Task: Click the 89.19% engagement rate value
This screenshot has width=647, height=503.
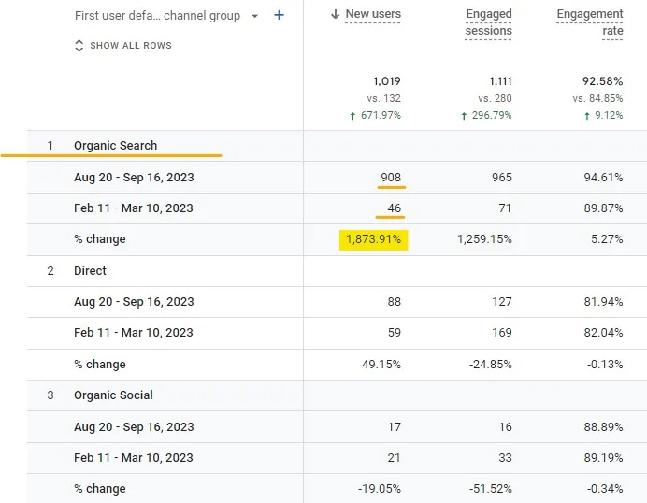Action: (603, 458)
